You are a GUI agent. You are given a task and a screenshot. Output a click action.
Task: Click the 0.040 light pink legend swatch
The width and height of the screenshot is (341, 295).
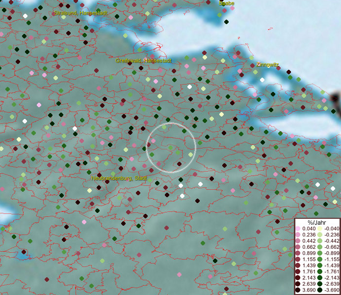point(298,229)
